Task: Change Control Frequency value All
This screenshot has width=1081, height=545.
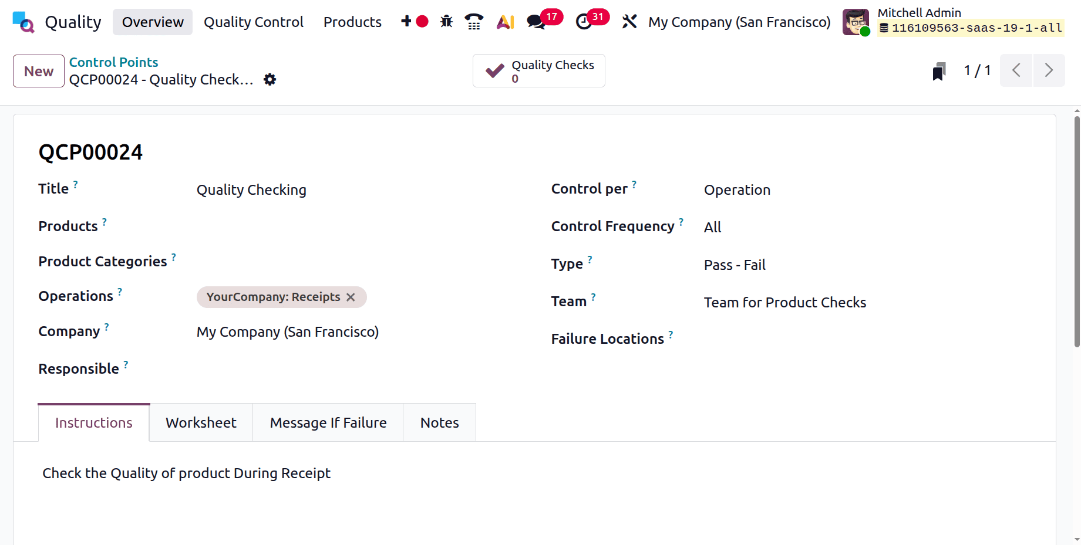Action: 867,227
